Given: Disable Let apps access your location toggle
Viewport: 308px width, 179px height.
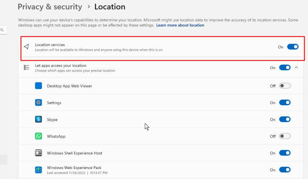Looking at the screenshot, I should [x=285, y=68].
